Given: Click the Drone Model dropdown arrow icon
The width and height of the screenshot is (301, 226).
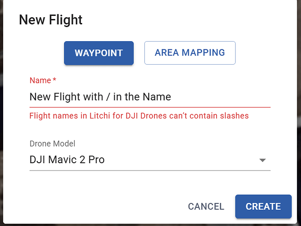Looking at the screenshot, I should [262, 160].
